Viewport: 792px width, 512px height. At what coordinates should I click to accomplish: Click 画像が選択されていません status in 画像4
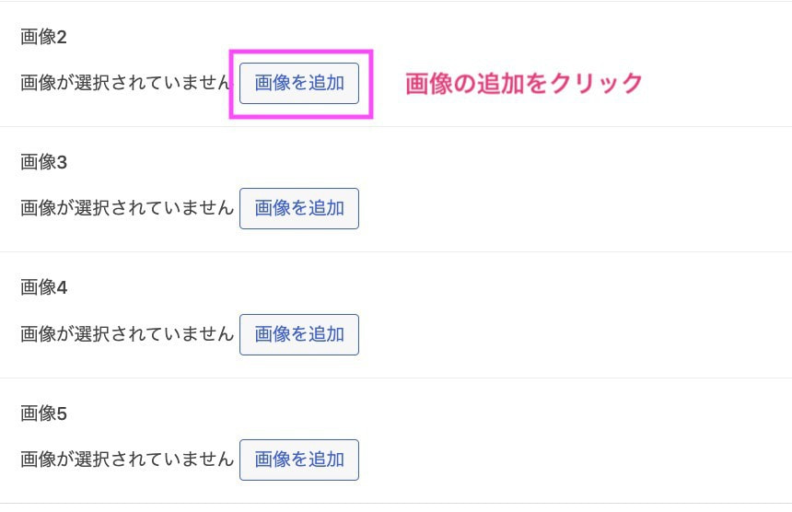(126, 334)
